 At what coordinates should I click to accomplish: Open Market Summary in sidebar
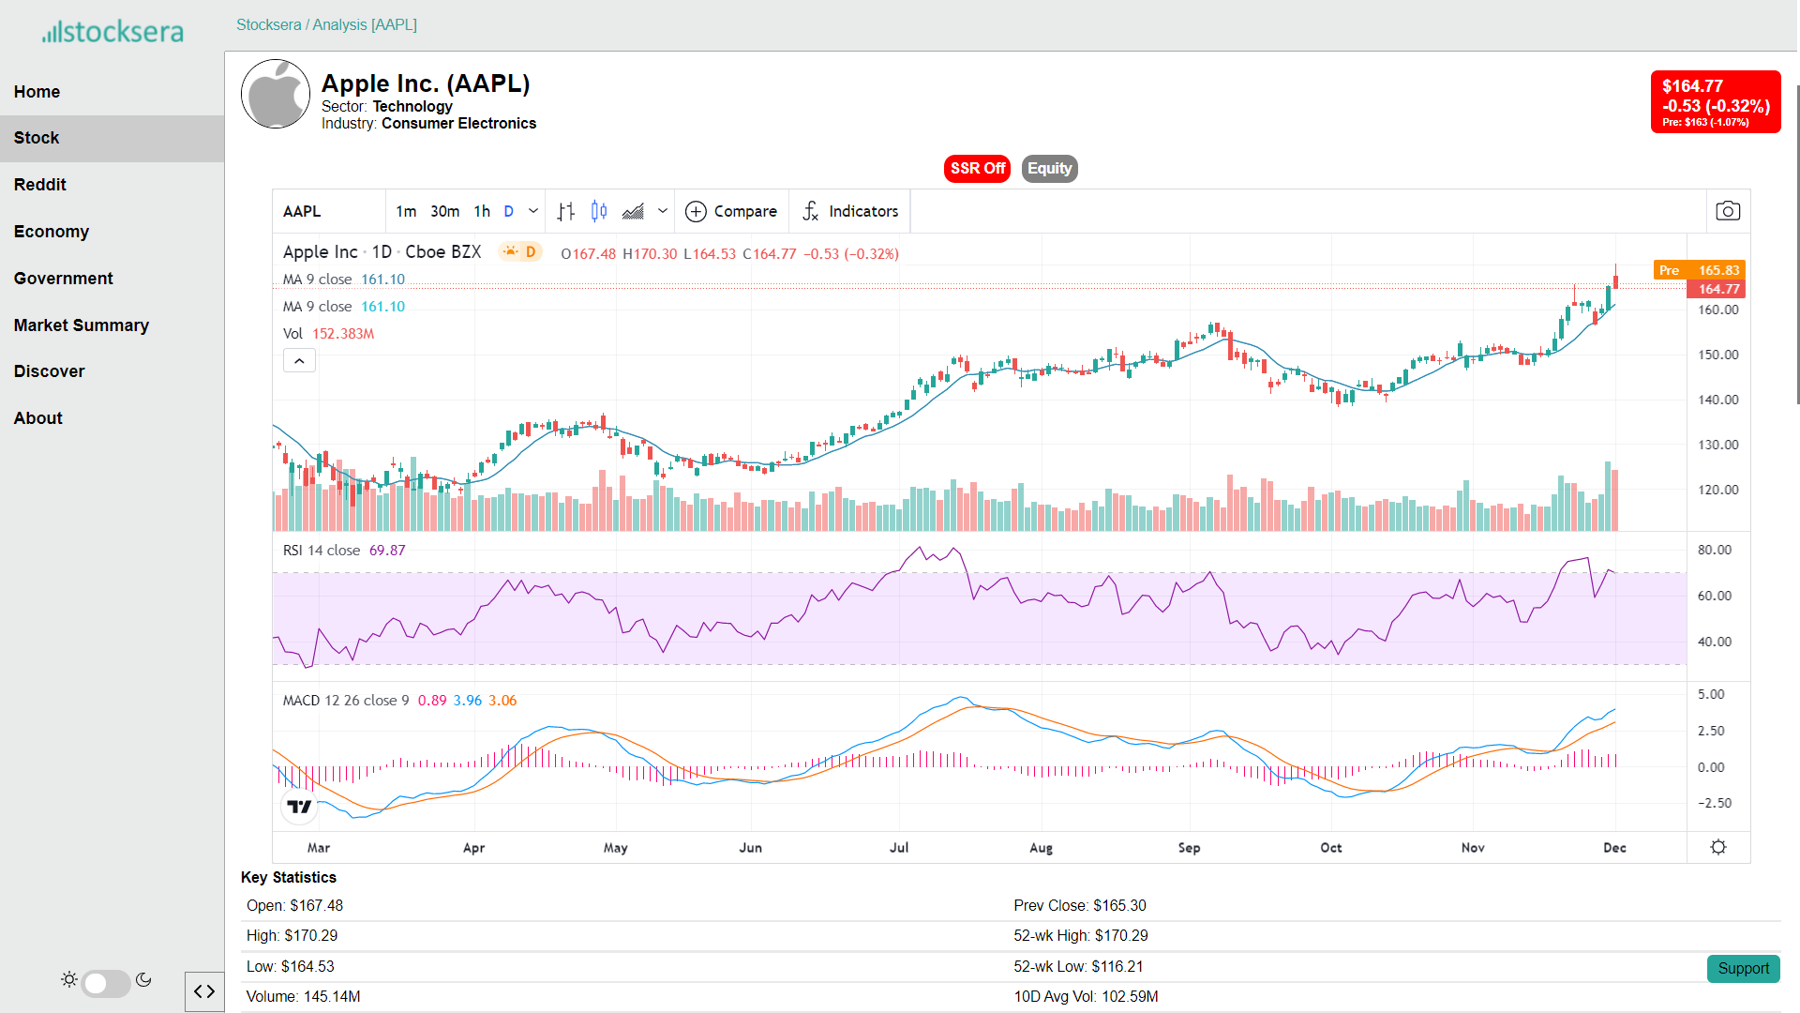pos(82,325)
